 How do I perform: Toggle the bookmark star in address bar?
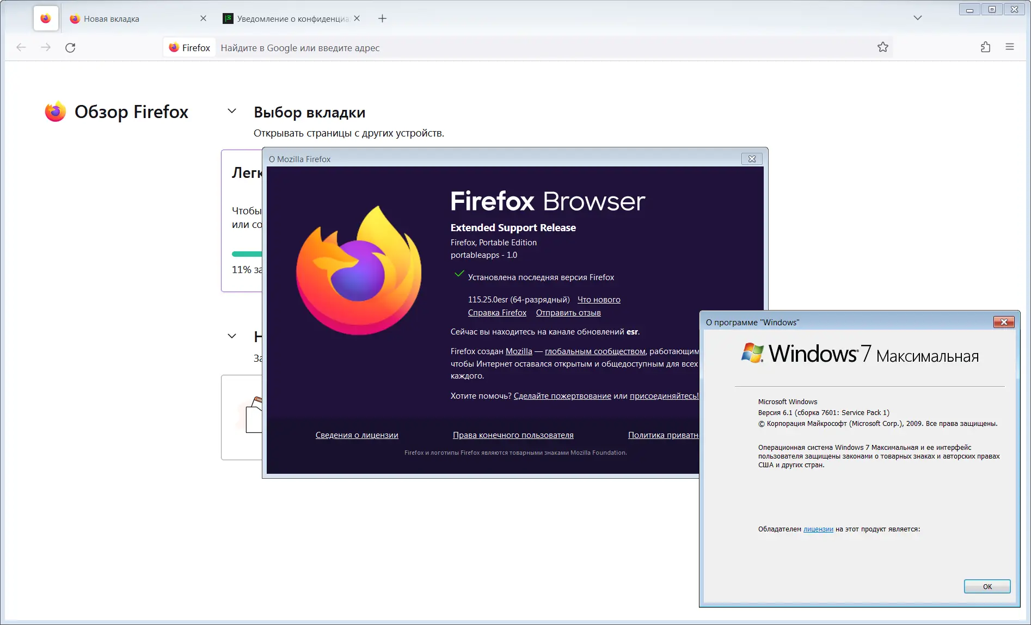883,47
